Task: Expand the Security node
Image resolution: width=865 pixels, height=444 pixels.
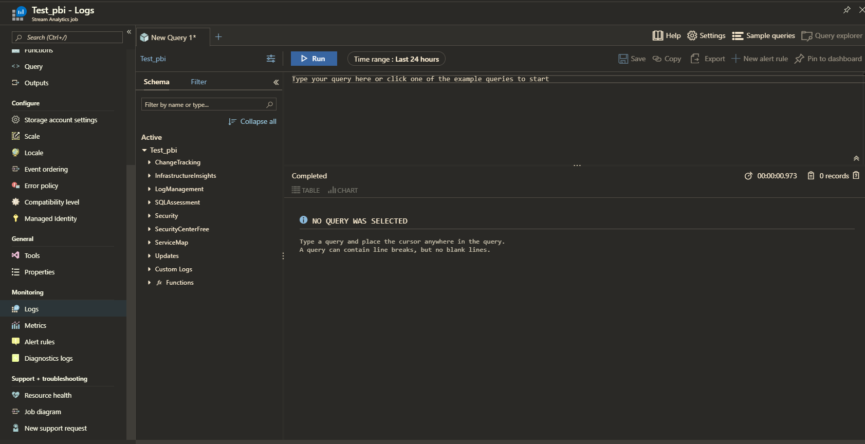Action: click(150, 216)
